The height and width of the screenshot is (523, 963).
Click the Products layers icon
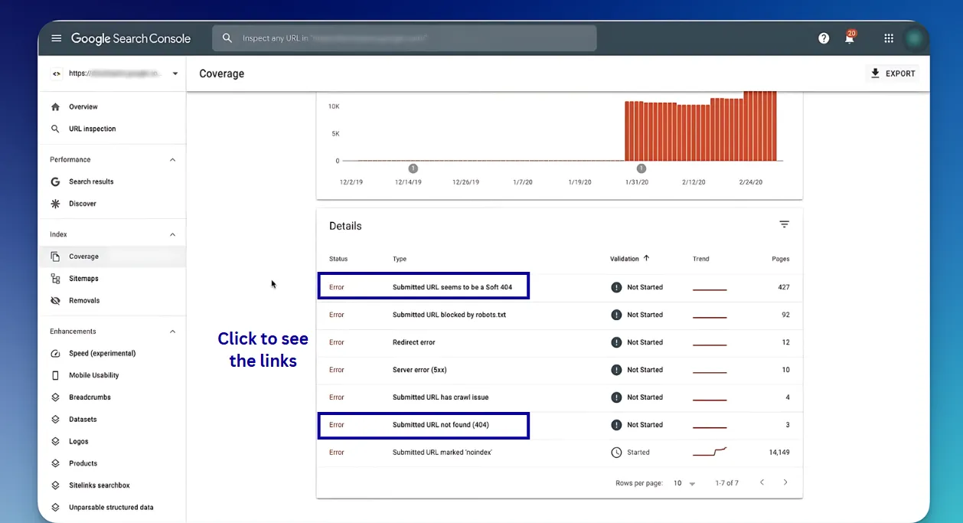tap(55, 463)
